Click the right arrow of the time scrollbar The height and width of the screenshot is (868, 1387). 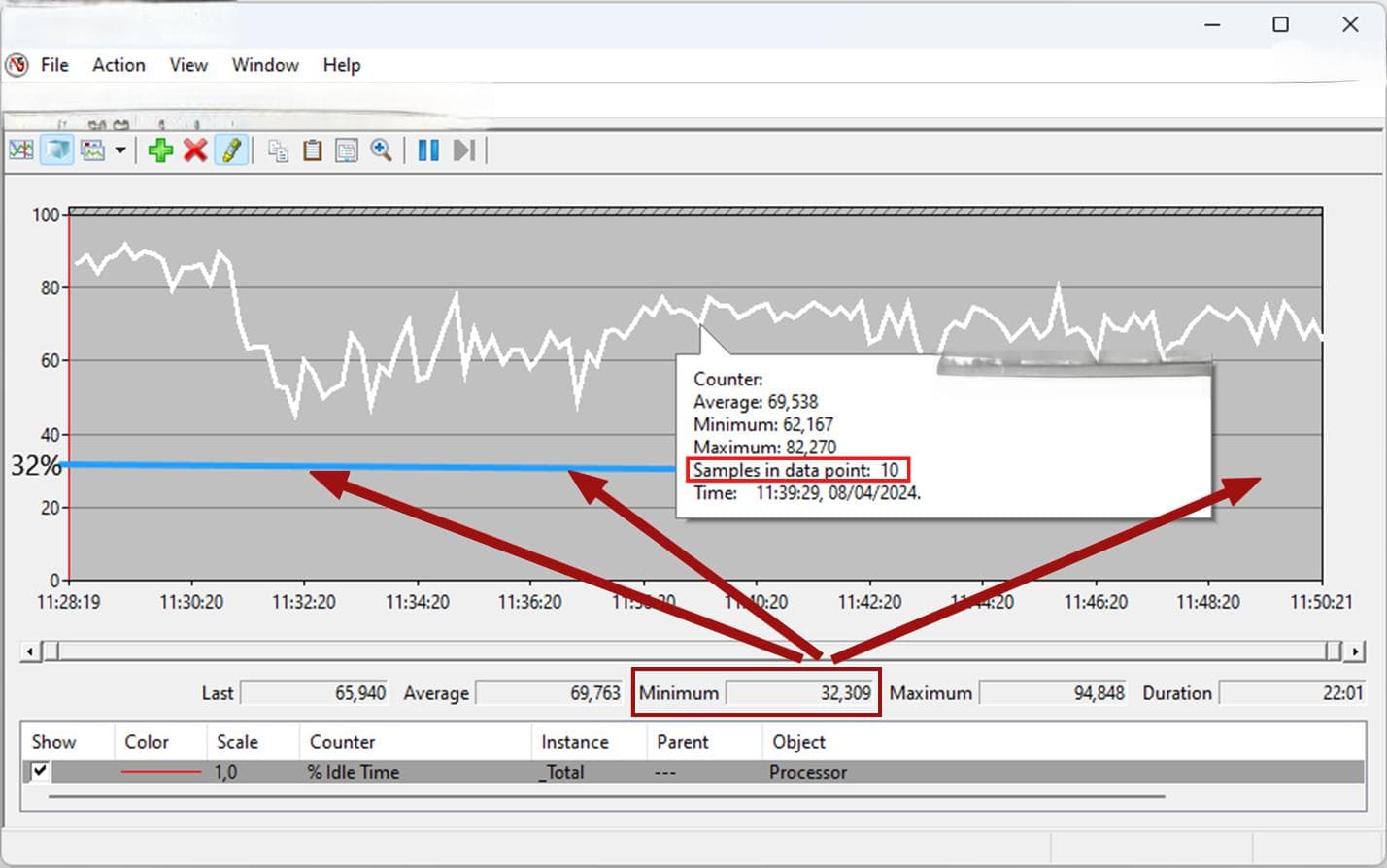pyautogui.click(x=1354, y=651)
